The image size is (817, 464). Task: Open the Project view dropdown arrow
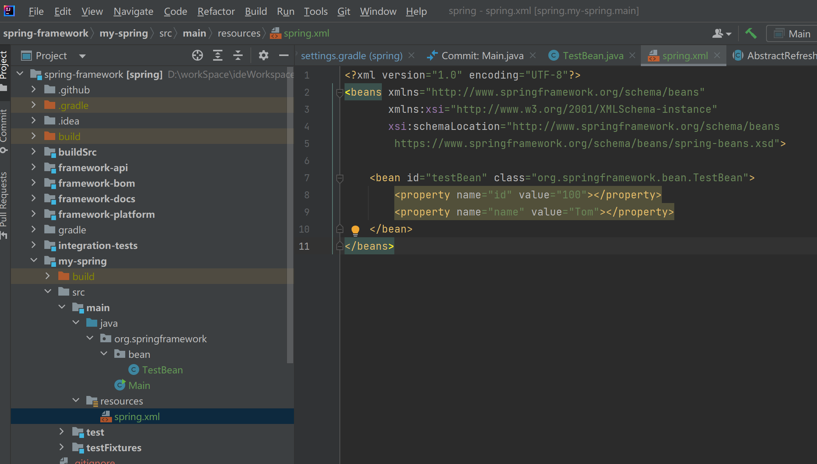(x=82, y=56)
